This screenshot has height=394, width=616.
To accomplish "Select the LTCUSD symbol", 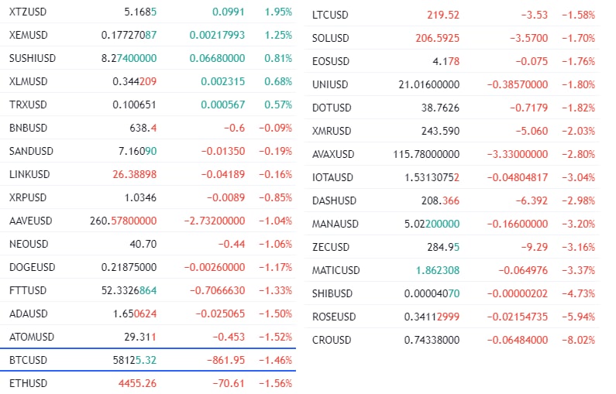I will pyautogui.click(x=330, y=15).
